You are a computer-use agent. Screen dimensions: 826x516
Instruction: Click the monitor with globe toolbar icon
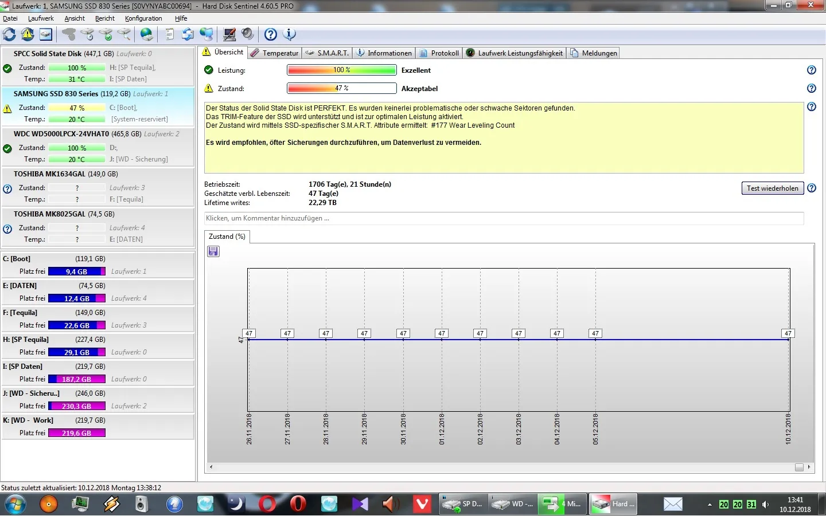[206, 34]
